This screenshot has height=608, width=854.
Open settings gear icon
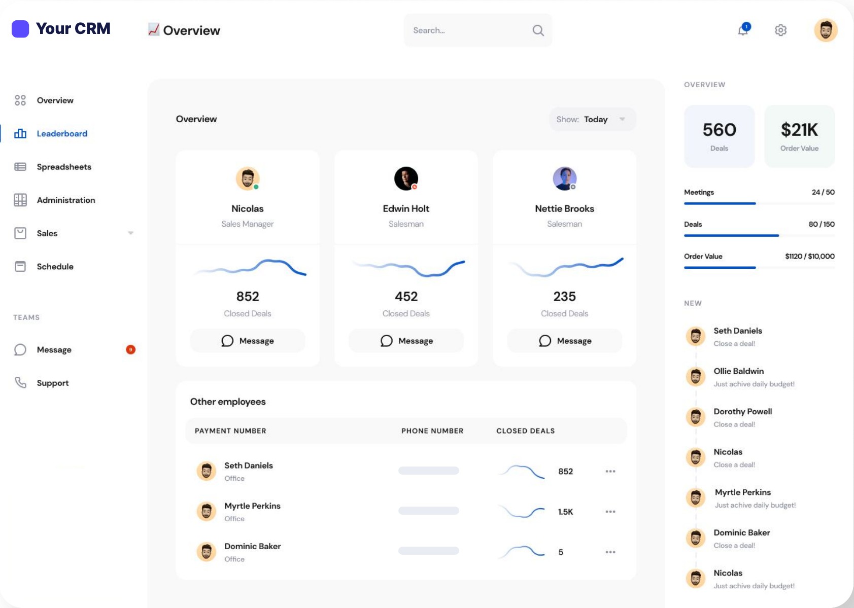[x=780, y=30]
